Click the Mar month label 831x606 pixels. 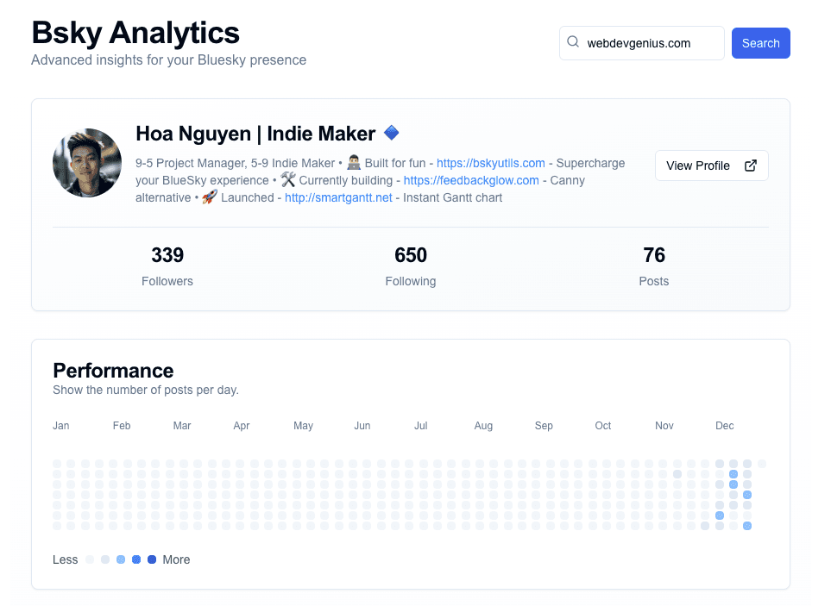182,426
